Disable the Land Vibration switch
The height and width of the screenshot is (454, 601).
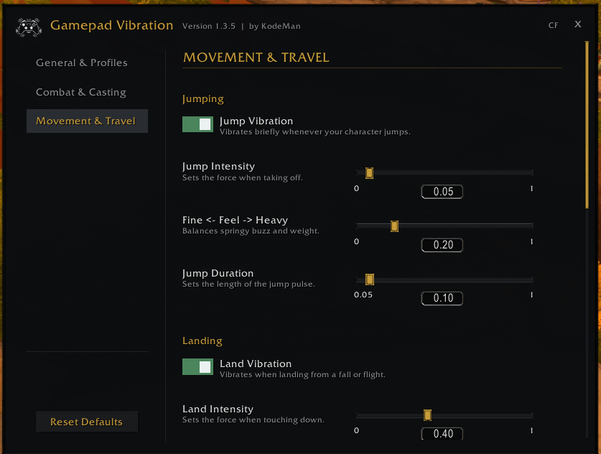197,366
